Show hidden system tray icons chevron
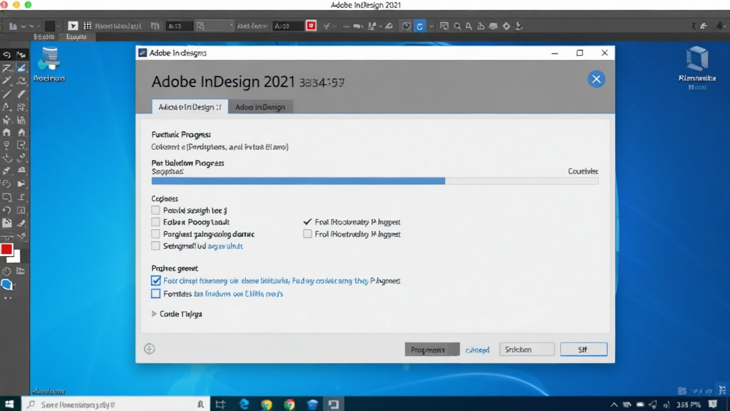 click(x=614, y=405)
